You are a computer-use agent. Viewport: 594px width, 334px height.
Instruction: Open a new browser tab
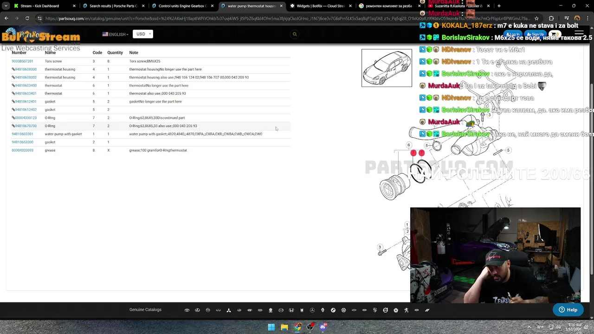tap(499, 6)
